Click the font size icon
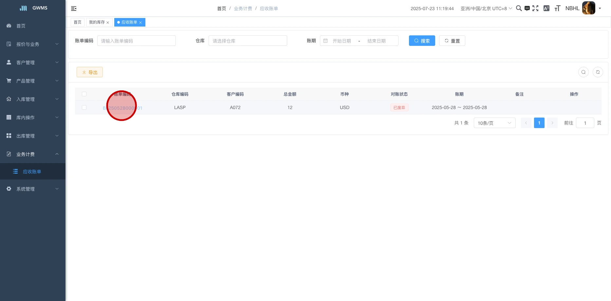 point(557,8)
